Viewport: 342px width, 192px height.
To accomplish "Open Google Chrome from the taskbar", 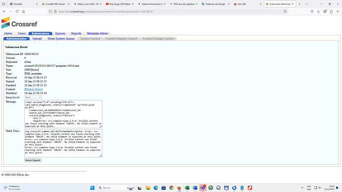I will coord(171,188).
